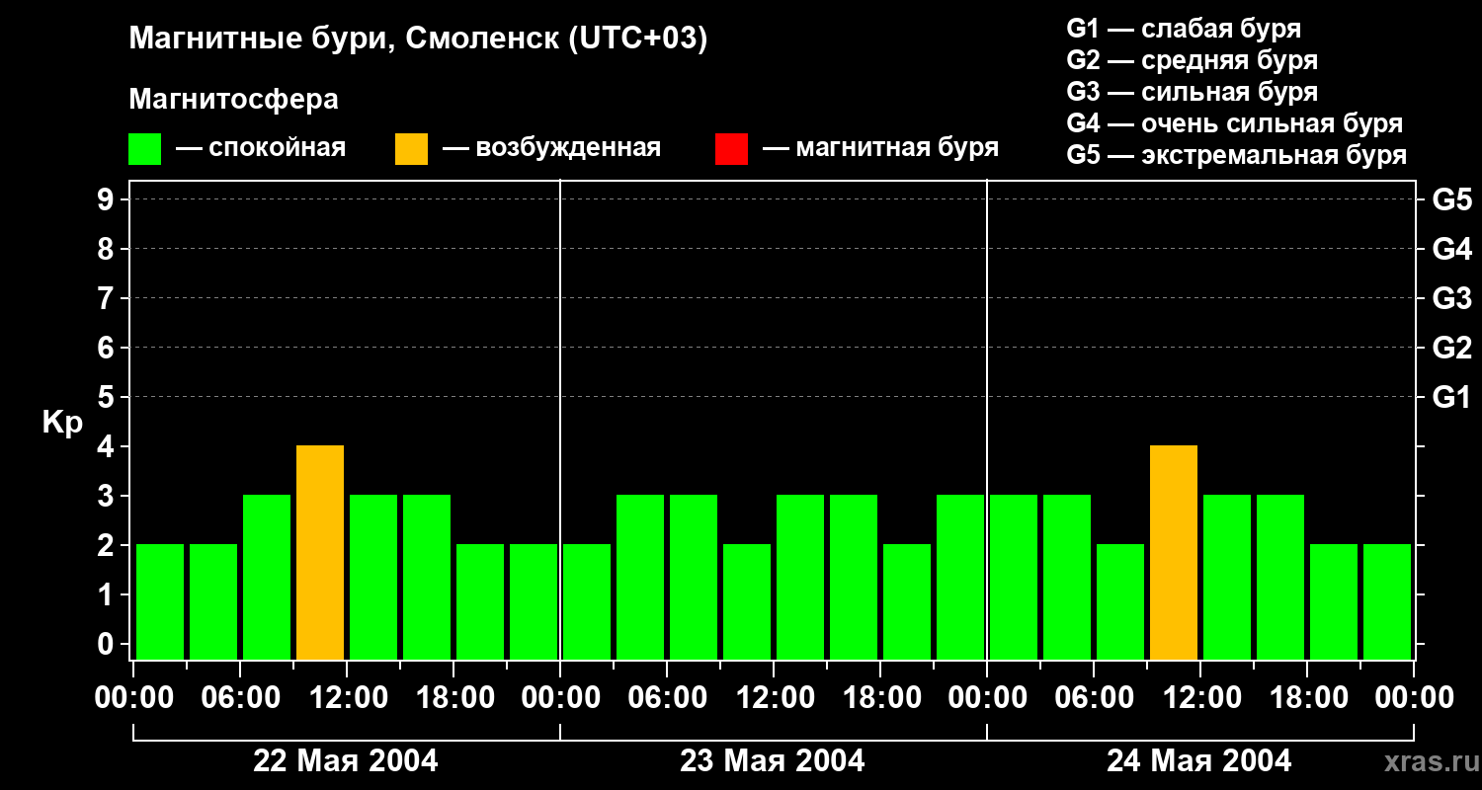
Task: Click the 12:00 time label above 23 Мая
Action: pos(774,698)
